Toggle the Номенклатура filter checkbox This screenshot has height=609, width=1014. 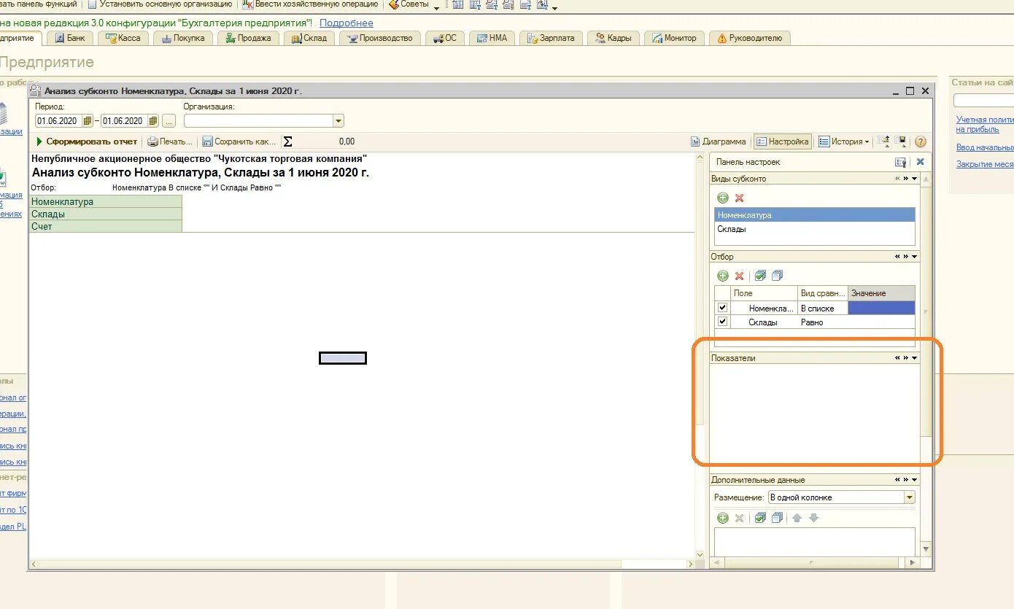coord(723,308)
